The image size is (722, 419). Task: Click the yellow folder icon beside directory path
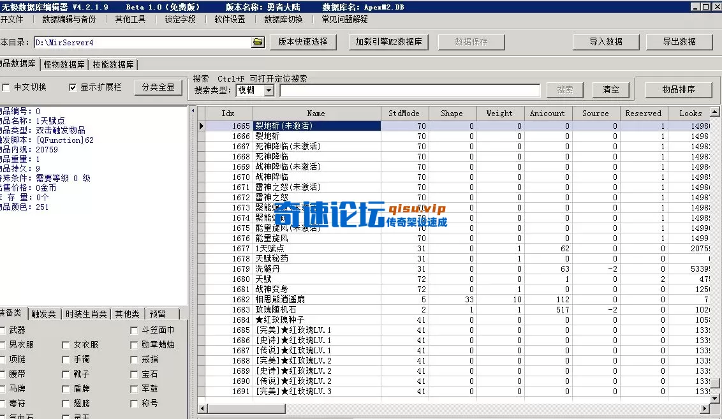coord(258,41)
